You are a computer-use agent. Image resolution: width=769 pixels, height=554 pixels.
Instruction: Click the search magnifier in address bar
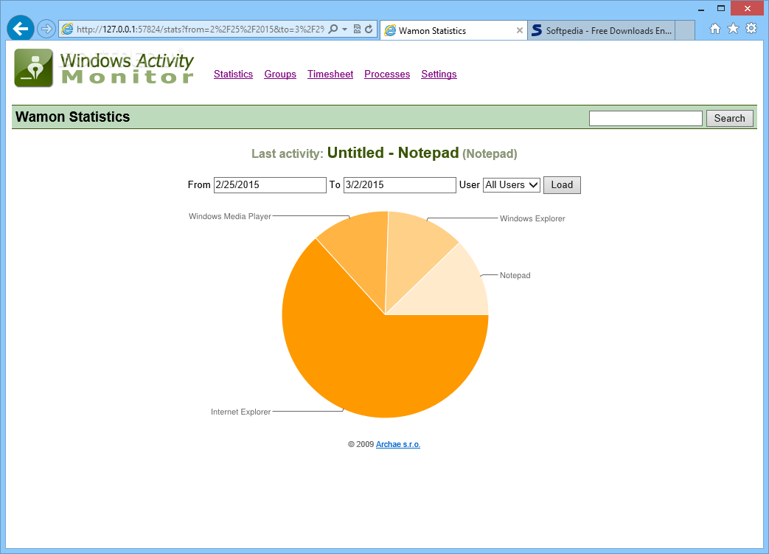[333, 29]
